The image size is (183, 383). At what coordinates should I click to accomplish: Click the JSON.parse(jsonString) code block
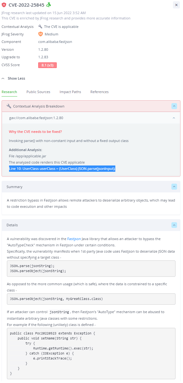[x=91, y=268]
